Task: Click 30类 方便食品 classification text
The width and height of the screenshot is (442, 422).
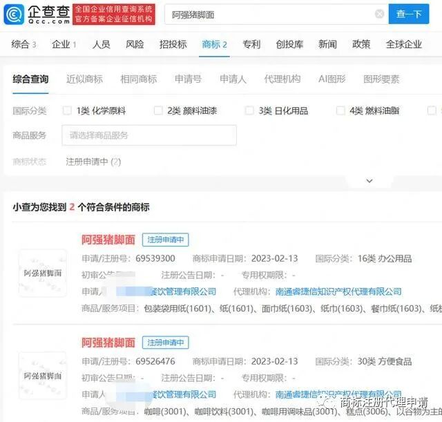Action: [x=385, y=361]
